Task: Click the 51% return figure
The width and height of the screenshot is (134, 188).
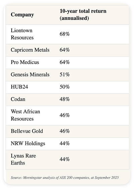Action: click(65, 75)
